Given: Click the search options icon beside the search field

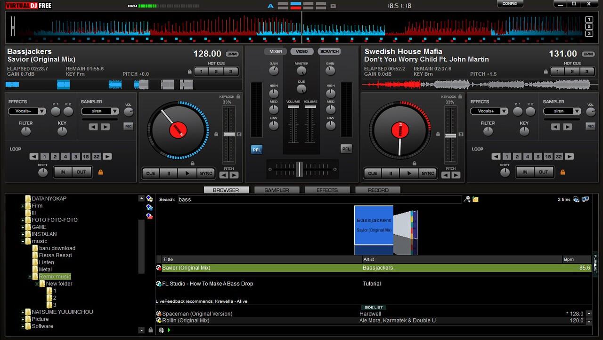Looking at the screenshot, I should (467, 199).
